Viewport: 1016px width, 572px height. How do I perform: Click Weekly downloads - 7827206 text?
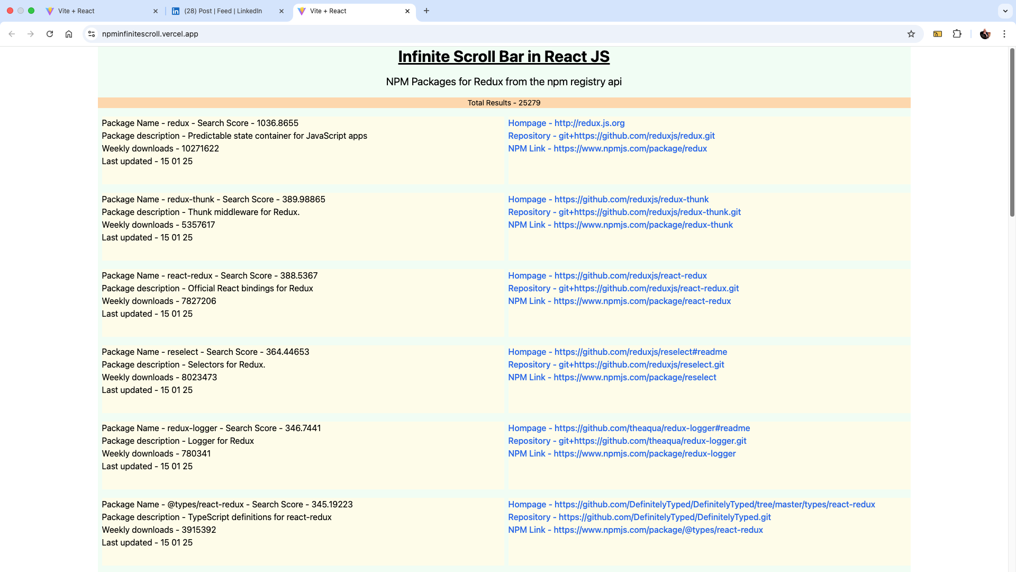(159, 301)
